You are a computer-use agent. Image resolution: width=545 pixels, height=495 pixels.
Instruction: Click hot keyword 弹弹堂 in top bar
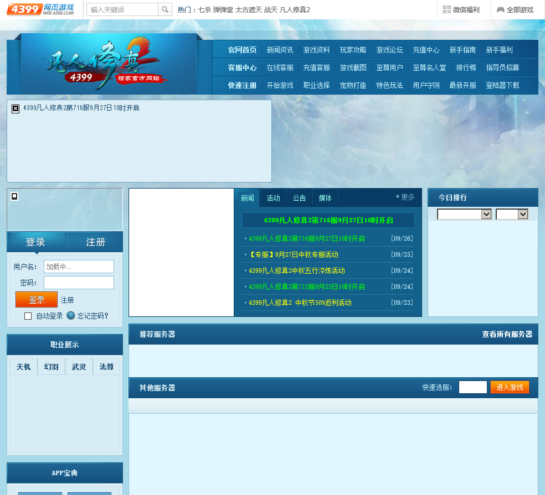223,10
